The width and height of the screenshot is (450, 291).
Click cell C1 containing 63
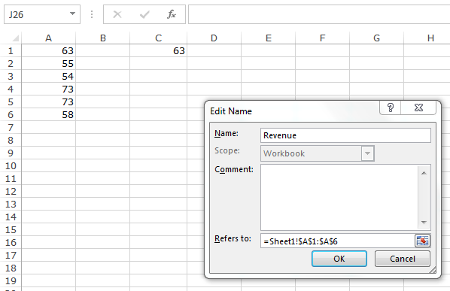pos(159,50)
